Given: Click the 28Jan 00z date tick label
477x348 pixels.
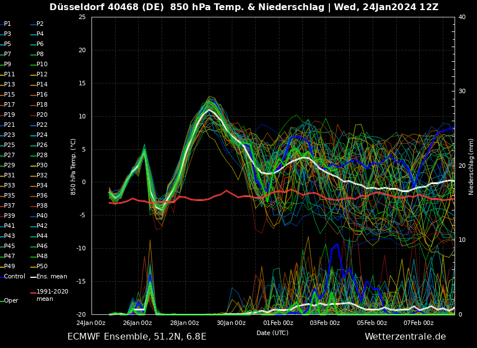Looking at the screenshot, I should click(x=184, y=323).
